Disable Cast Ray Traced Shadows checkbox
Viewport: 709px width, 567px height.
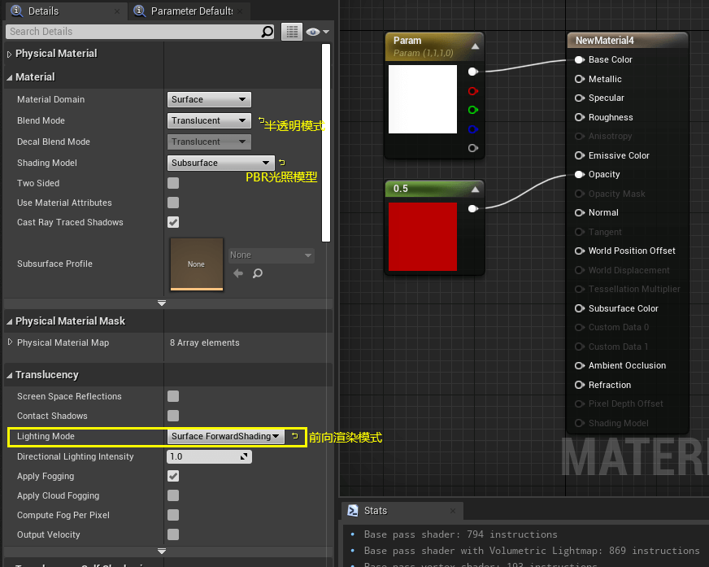173,222
